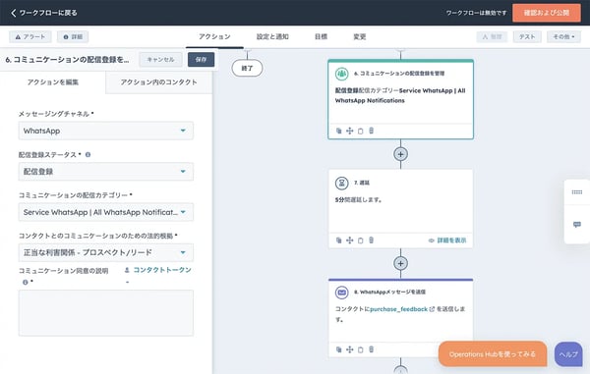Click the 確認および公開 orange button

point(547,13)
